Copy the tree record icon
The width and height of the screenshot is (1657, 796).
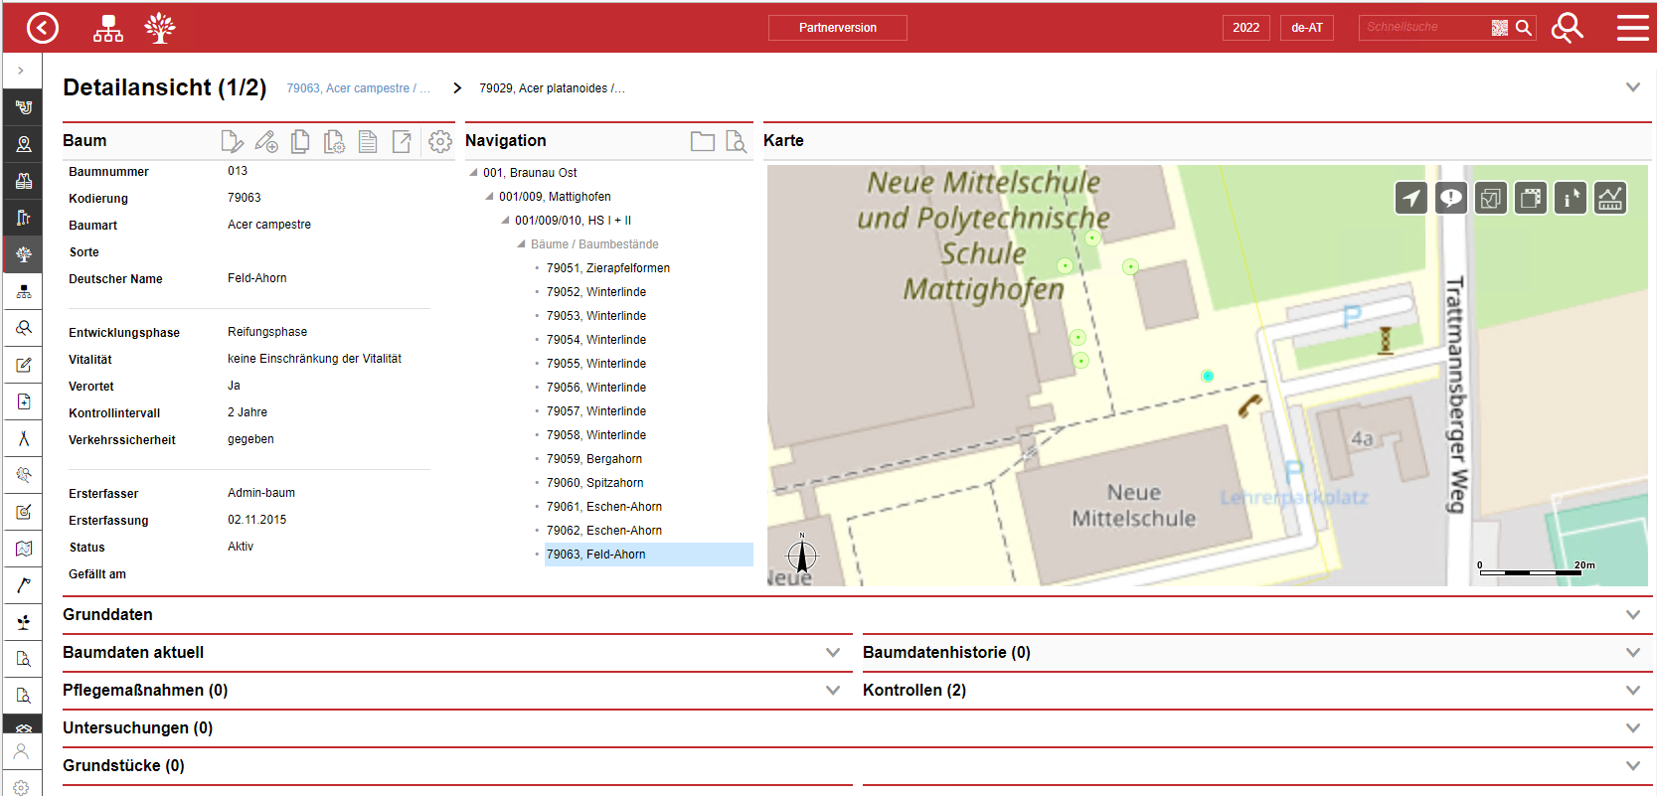300,142
